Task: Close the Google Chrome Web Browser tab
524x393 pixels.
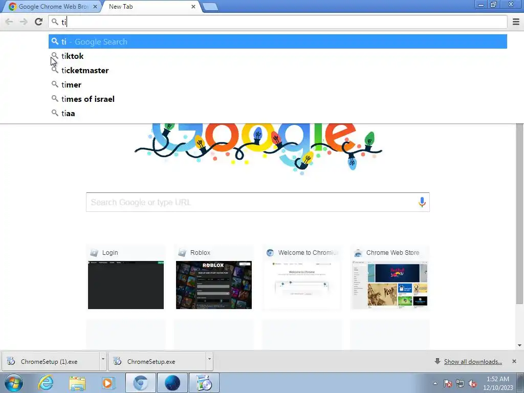Action: (x=95, y=7)
